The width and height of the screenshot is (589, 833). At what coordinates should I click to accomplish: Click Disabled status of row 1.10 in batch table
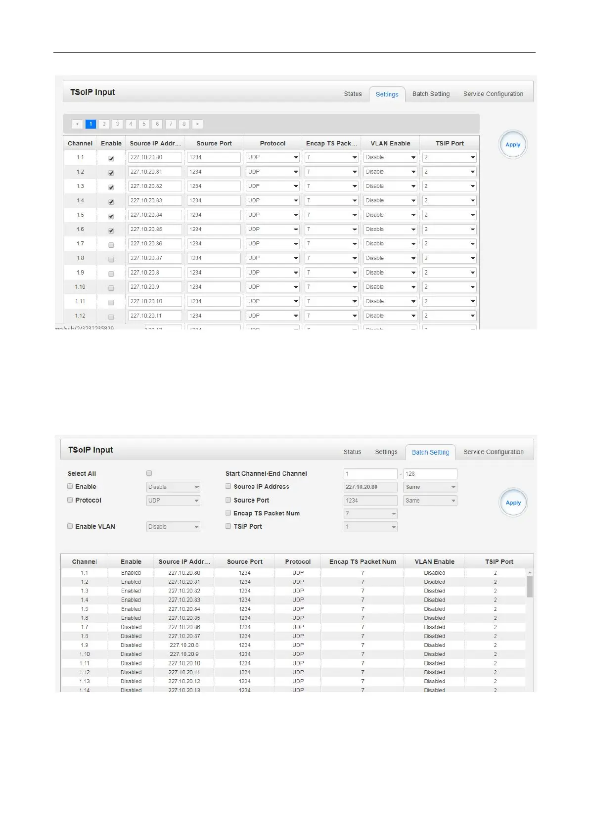coord(131,654)
